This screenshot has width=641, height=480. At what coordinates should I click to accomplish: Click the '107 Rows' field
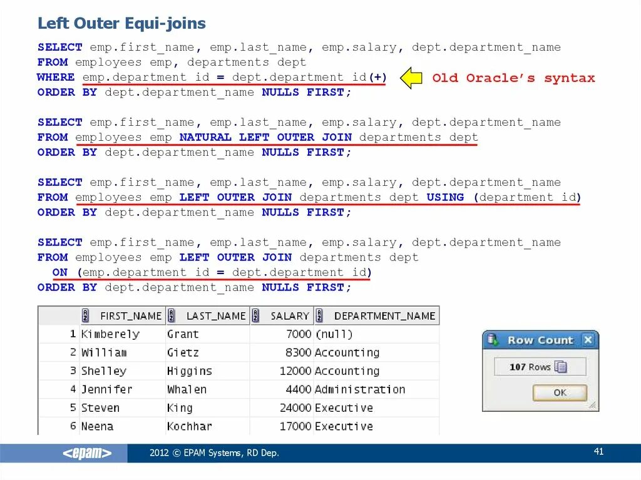click(x=540, y=367)
